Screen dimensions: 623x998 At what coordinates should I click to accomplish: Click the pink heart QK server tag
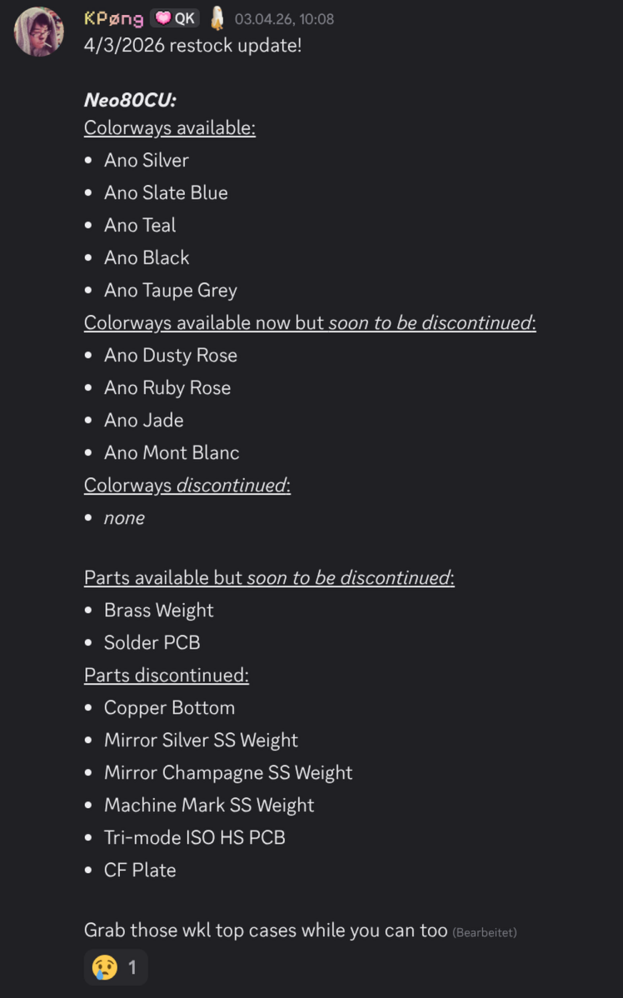tap(175, 18)
